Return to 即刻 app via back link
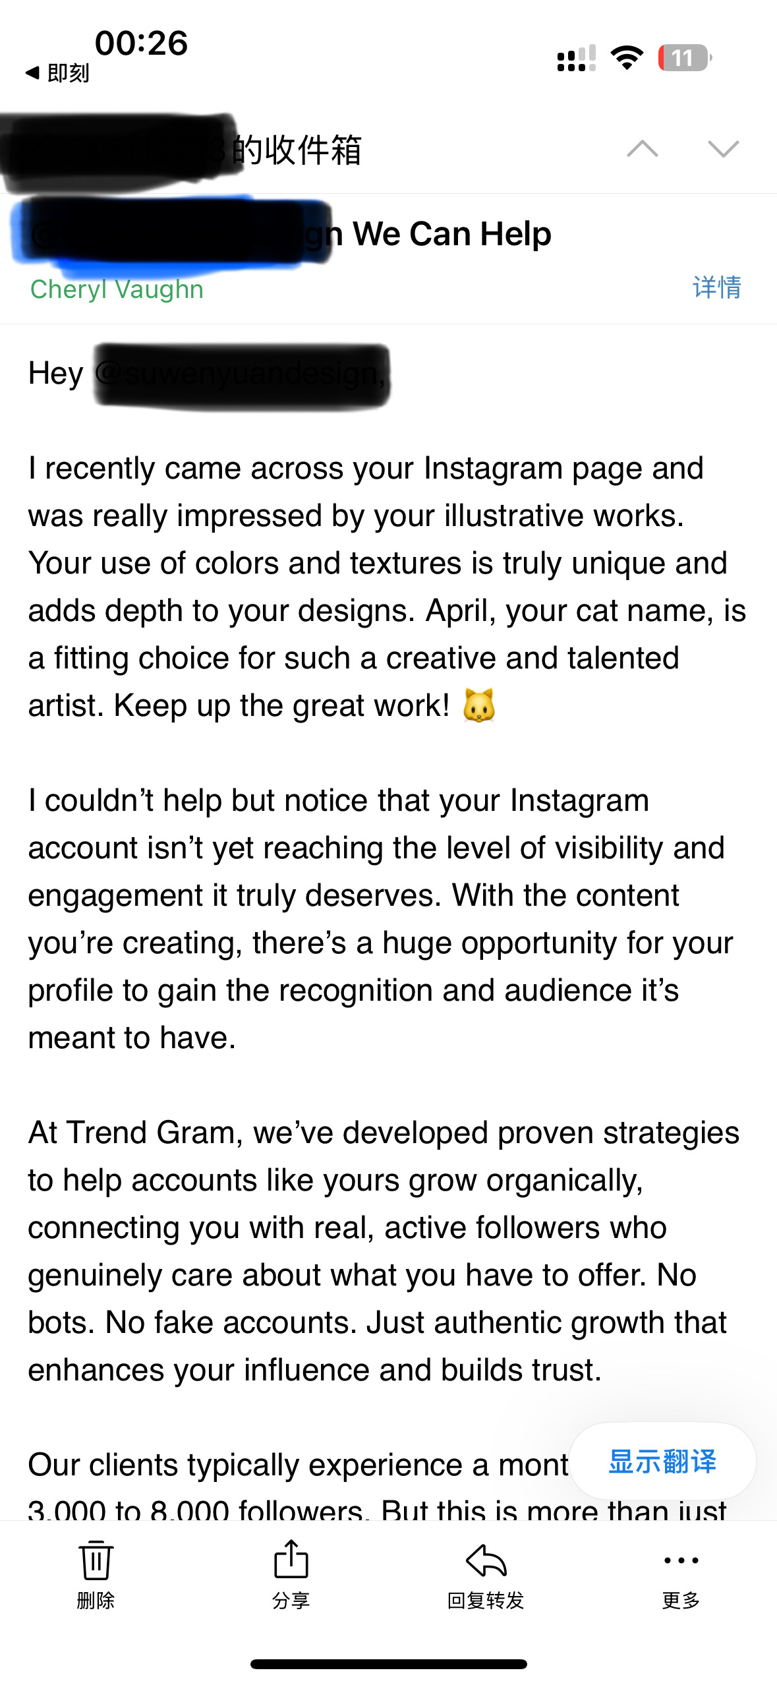The height and width of the screenshot is (1685, 777). [x=58, y=73]
